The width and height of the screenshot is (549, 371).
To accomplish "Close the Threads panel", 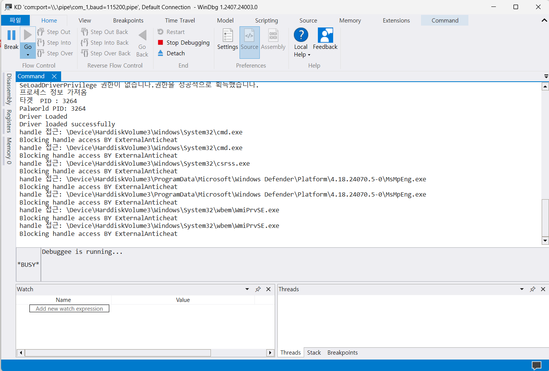I will 543,289.
